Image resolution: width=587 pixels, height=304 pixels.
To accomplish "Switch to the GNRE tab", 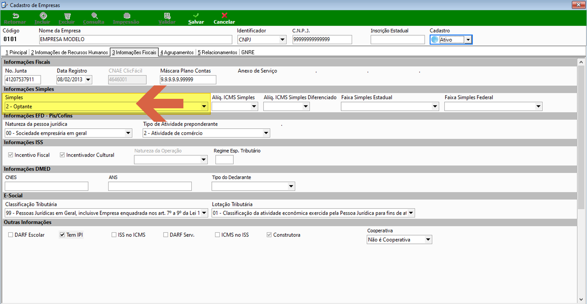I will coord(247,52).
